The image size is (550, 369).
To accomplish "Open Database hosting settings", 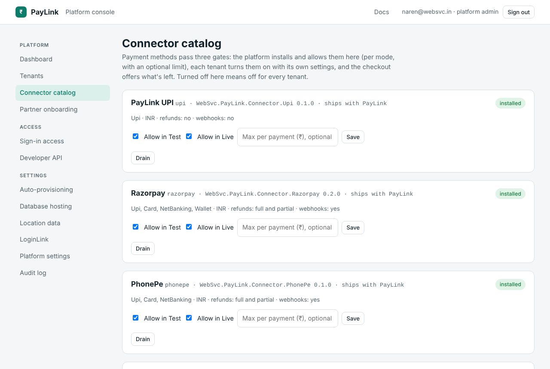I will 63,206.
